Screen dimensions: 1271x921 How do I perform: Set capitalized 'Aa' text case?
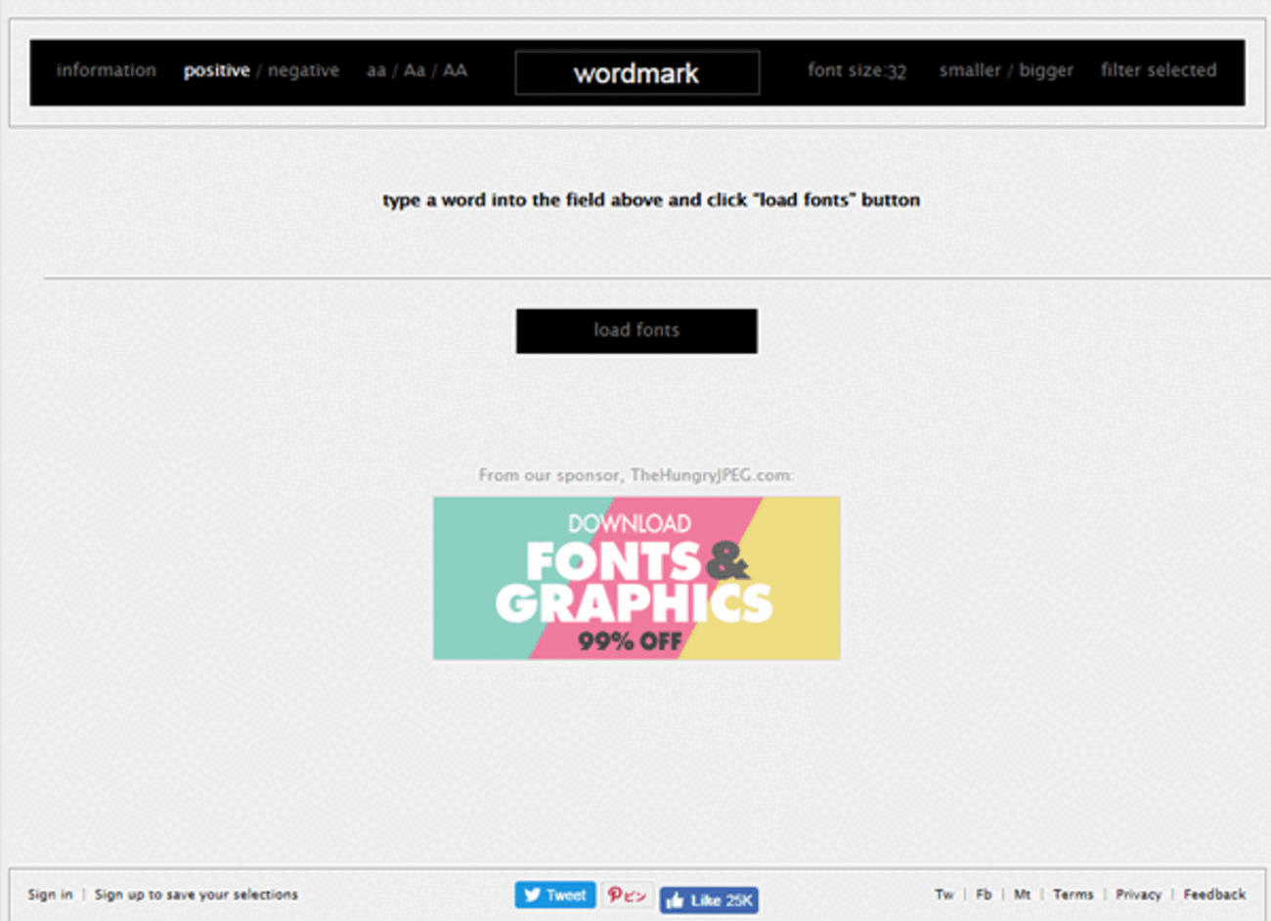click(x=415, y=70)
